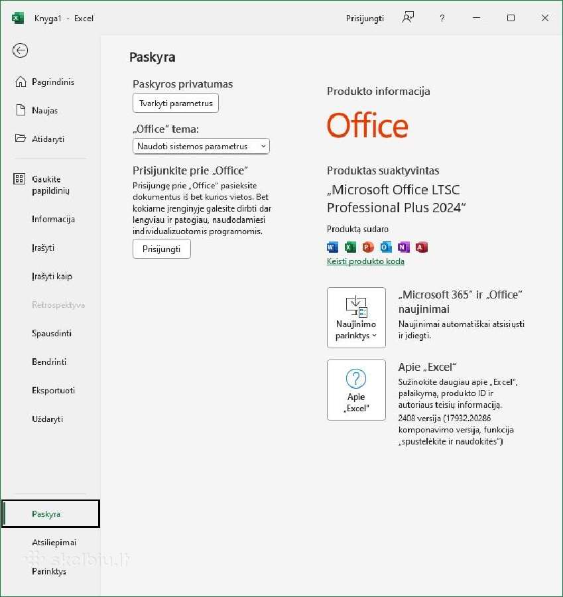Open Pagrindinis home page
Image resolution: width=563 pixels, height=597 pixels.
pos(50,82)
